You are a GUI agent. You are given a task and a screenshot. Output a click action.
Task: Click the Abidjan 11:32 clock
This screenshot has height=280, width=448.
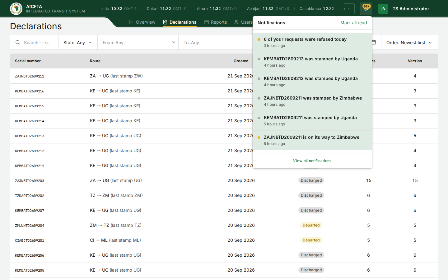(x=268, y=9)
